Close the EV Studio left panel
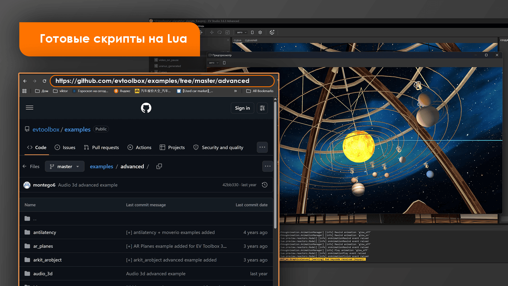Image resolution: width=508 pixels, height=286 pixels. (228, 40)
